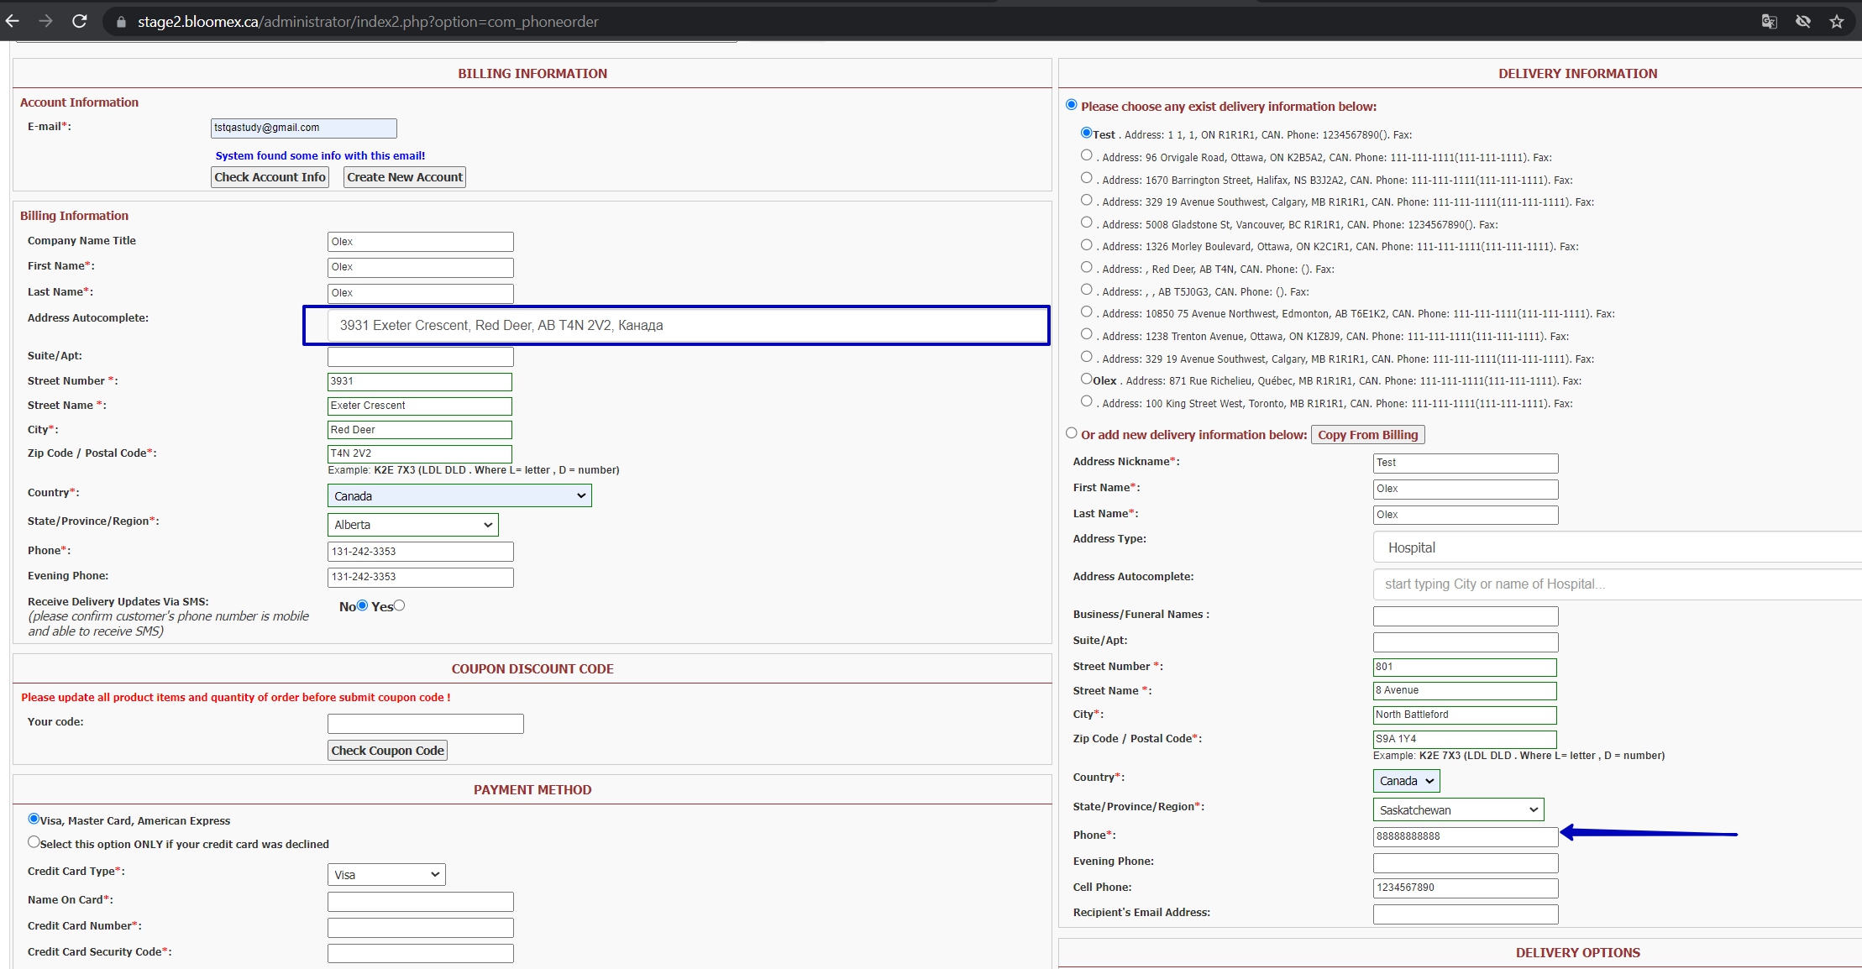Select the Olex Rue Richelieu delivery address

tap(1086, 379)
